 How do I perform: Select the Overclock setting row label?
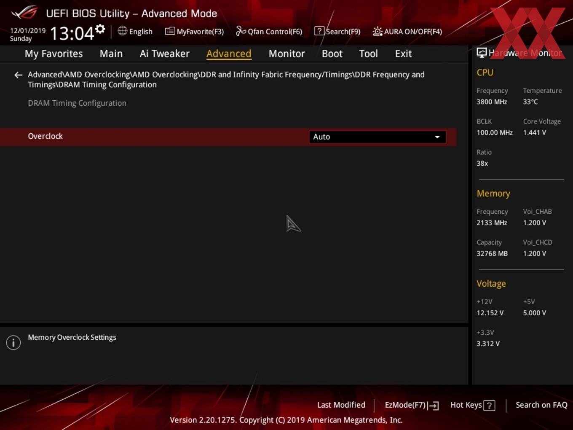[x=45, y=136]
